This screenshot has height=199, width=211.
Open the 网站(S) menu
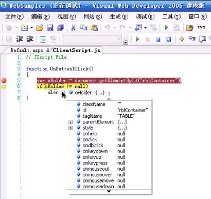pos(93,16)
